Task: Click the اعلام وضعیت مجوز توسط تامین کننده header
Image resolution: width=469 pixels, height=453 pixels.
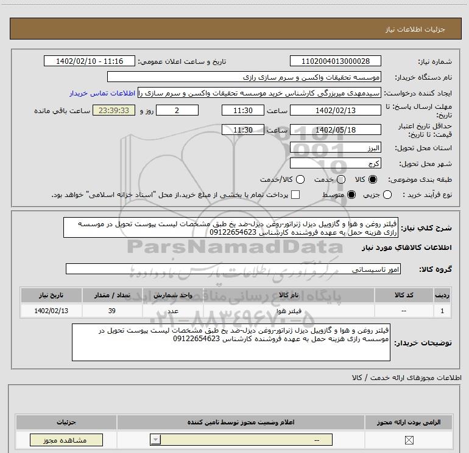Action: pyautogui.click(x=241, y=422)
